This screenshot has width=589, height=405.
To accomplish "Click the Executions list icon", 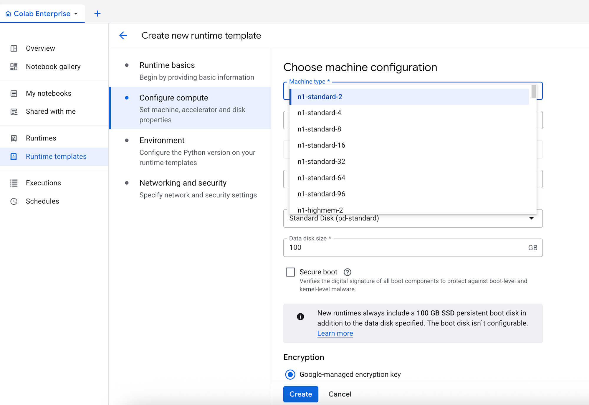I will tap(14, 183).
